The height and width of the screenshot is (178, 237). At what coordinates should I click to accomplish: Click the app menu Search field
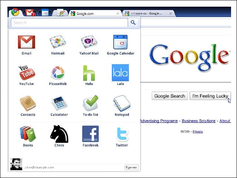(x=69, y=23)
